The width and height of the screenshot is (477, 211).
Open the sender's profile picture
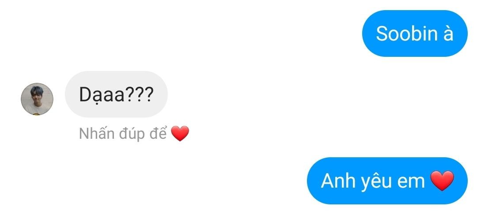point(37,99)
